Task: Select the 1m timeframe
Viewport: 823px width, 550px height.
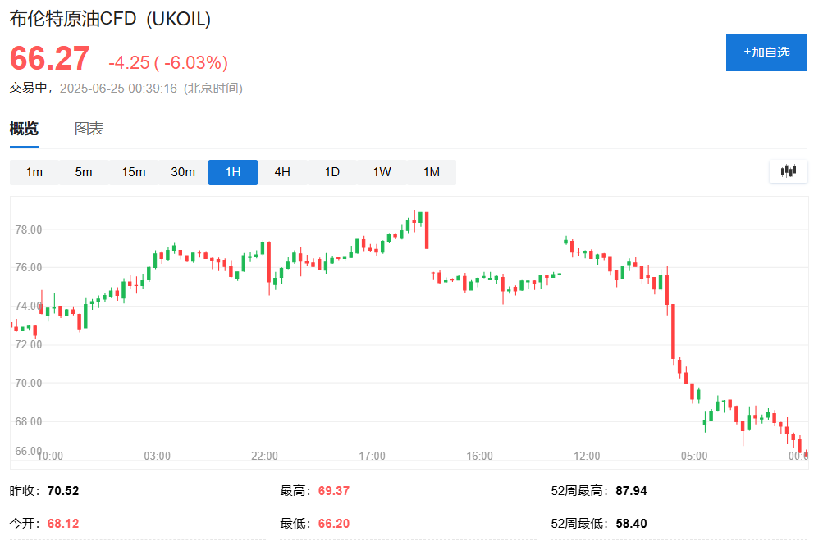Action: (34, 172)
